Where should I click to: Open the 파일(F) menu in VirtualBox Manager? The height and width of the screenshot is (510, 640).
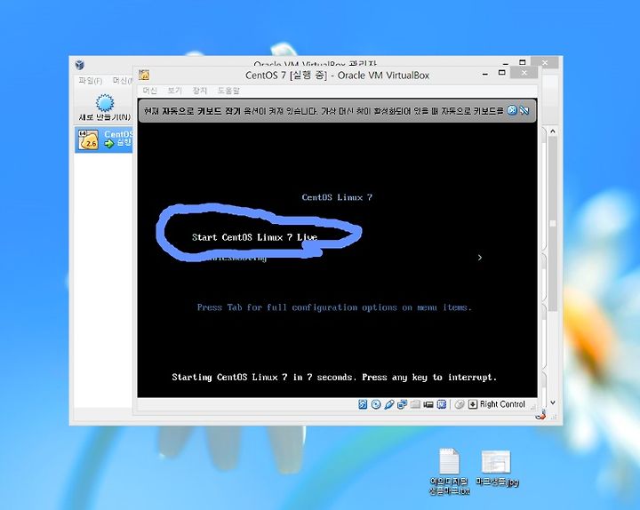pos(90,81)
